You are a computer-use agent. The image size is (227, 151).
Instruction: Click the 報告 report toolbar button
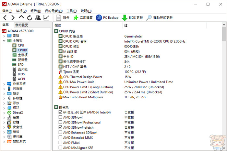[x=63, y=18]
